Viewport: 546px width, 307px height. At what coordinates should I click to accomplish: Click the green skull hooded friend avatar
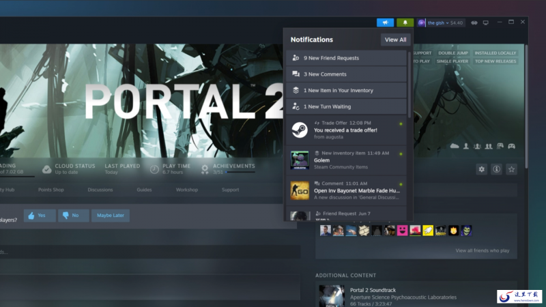tap(466, 231)
